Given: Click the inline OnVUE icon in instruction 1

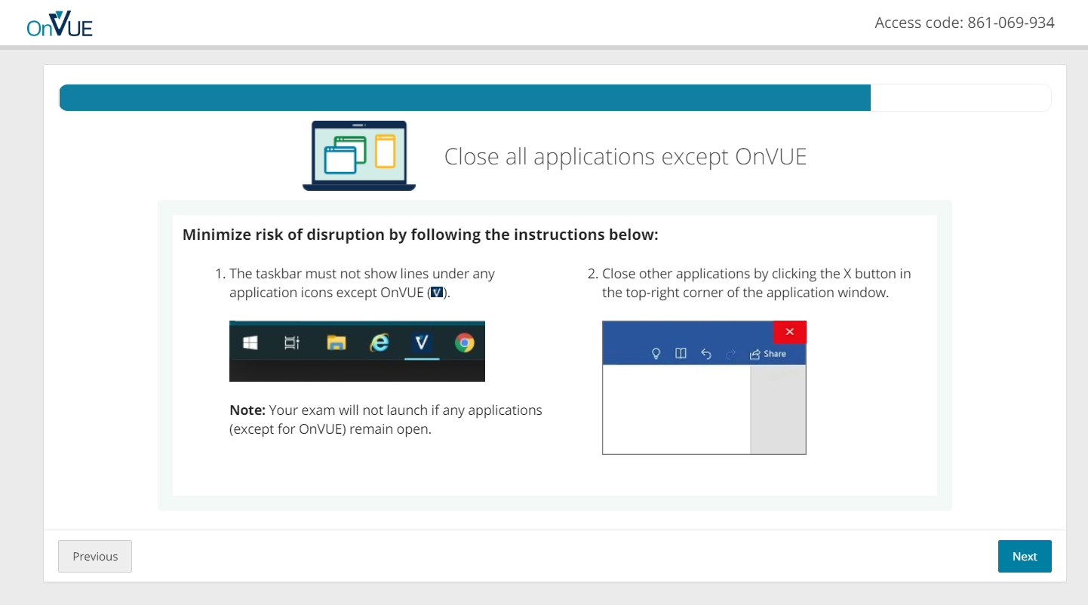Looking at the screenshot, I should 437,293.
